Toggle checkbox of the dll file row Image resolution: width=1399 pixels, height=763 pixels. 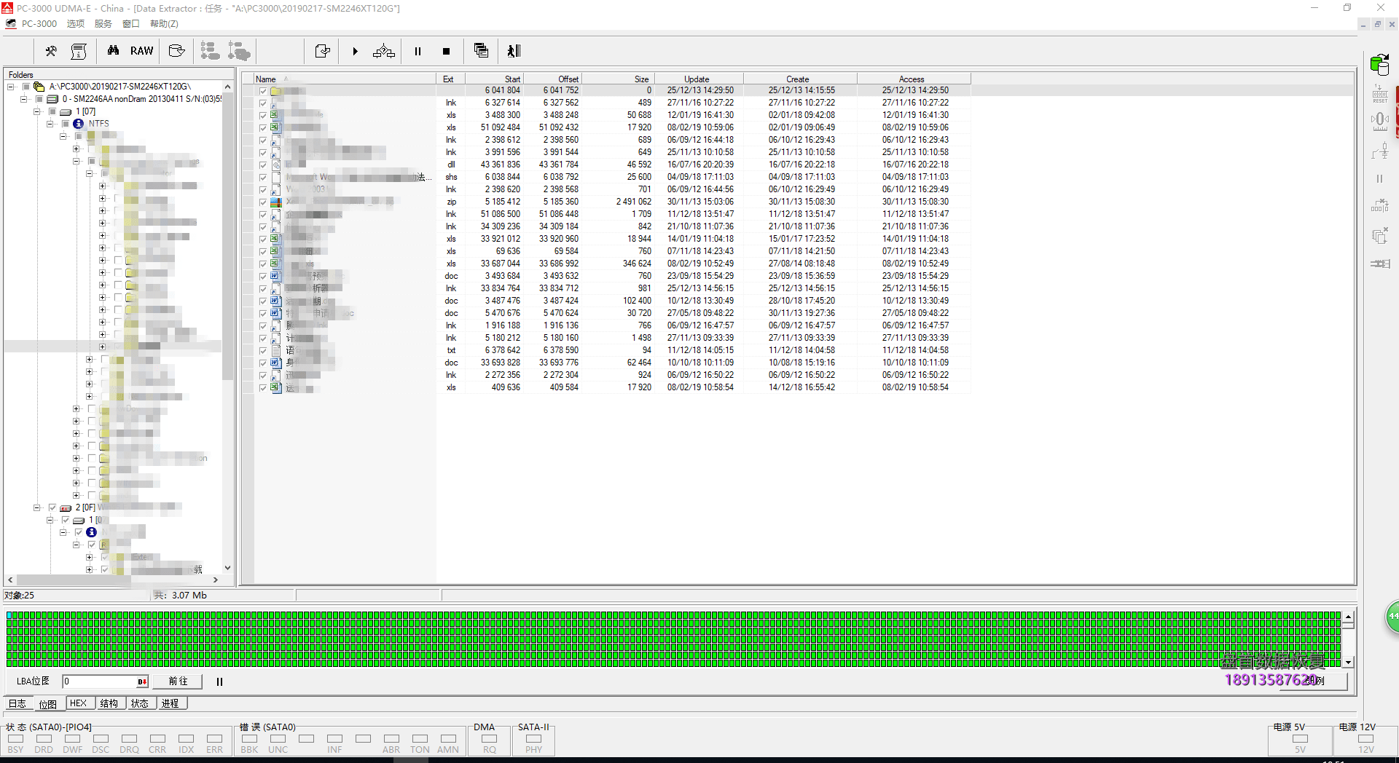pos(263,165)
